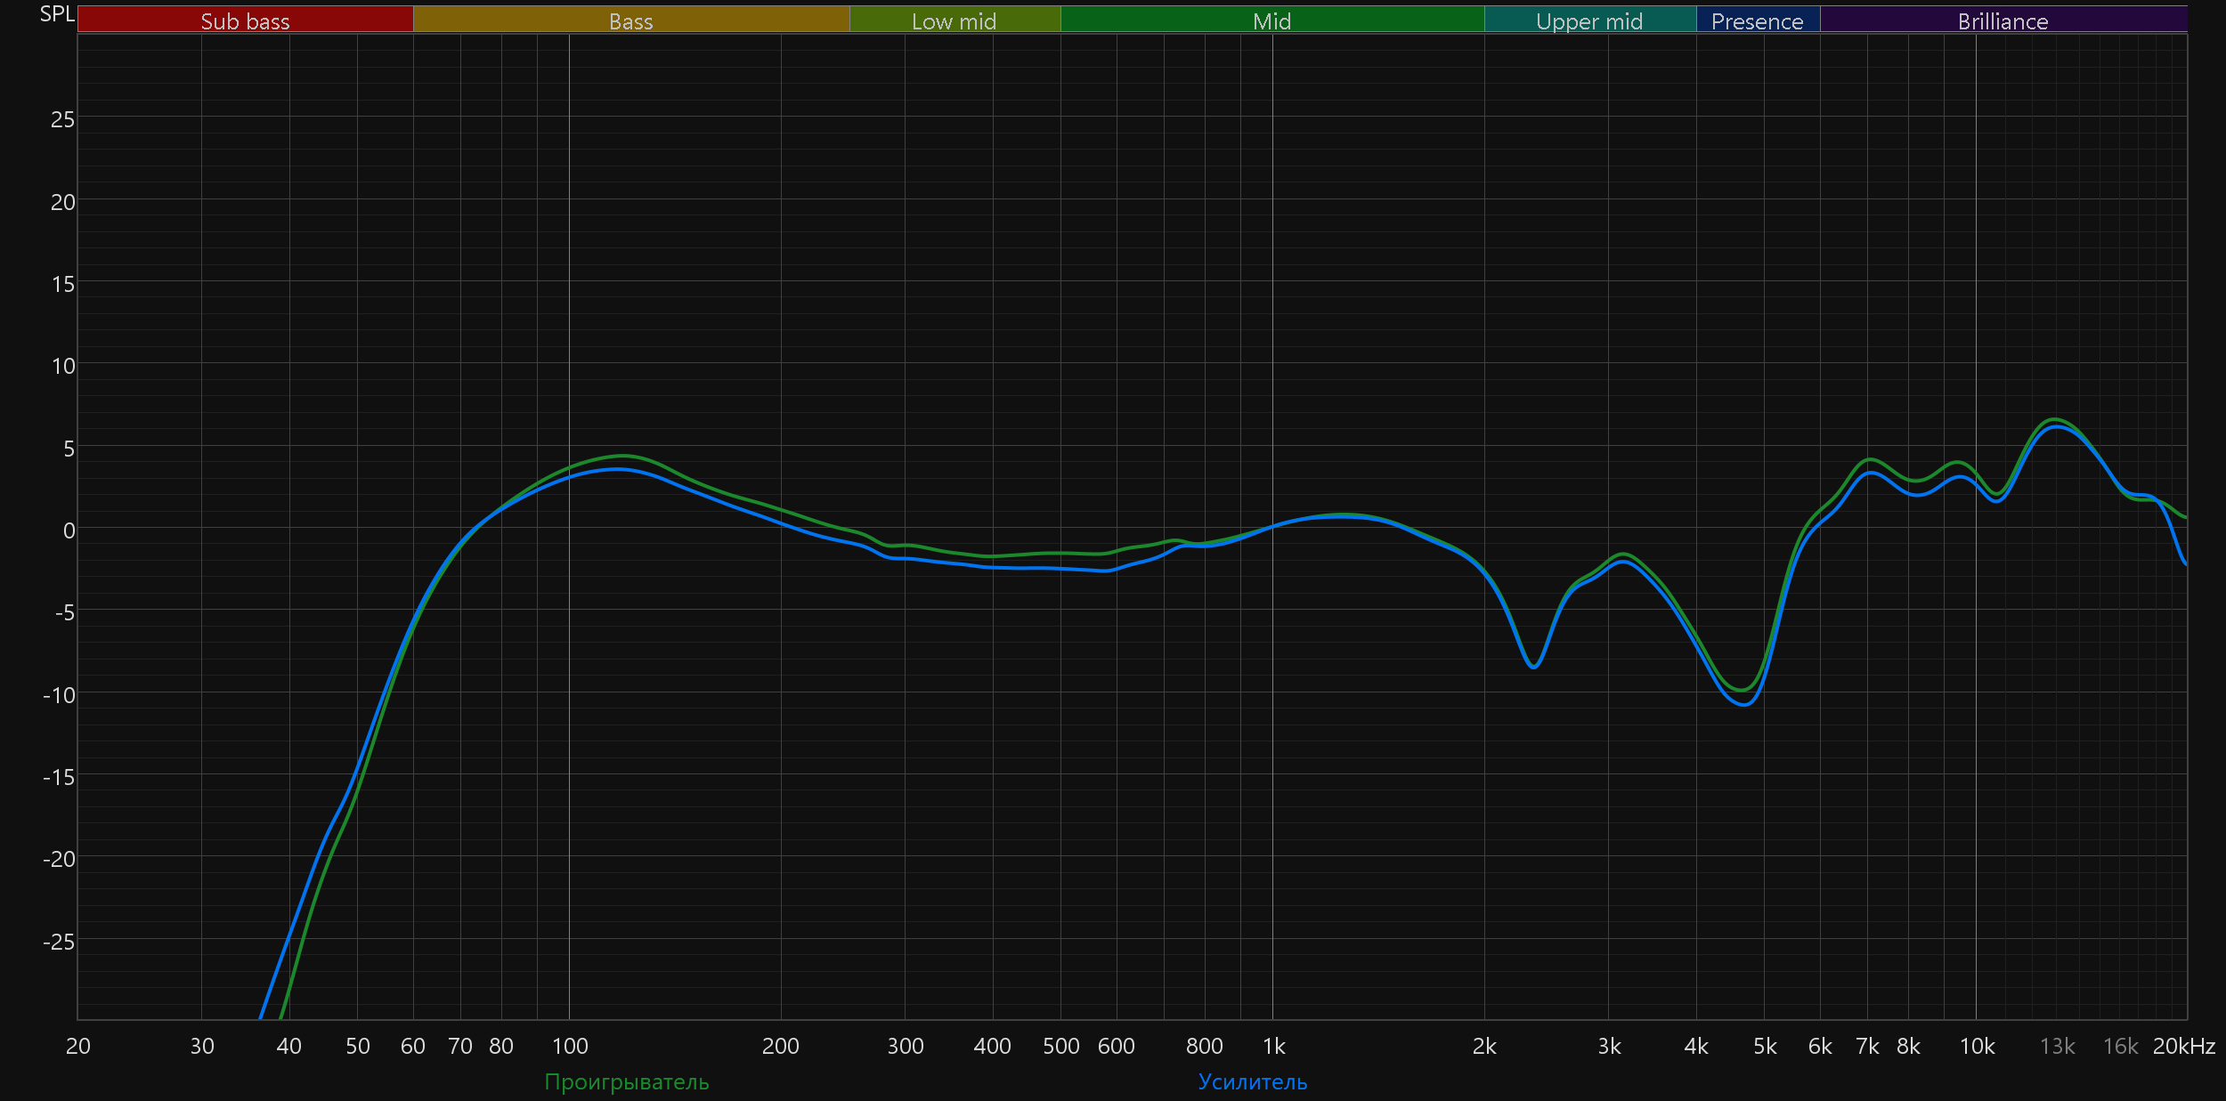This screenshot has width=2226, height=1101.
Task: Click the 25 dB level axis label
Action: [62, 119]
